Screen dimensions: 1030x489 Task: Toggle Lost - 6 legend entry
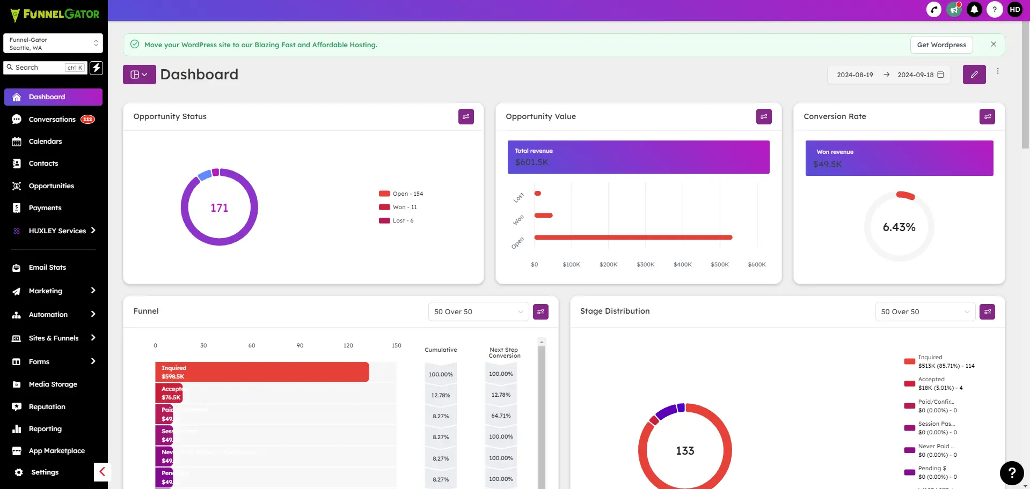396,220
